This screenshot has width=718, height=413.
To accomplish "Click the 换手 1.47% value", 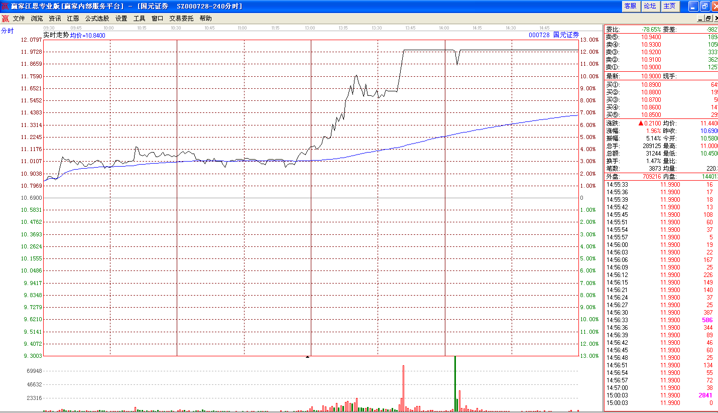I will (654, 161).
